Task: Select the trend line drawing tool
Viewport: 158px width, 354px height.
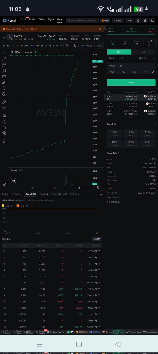Action: point(4,59)
